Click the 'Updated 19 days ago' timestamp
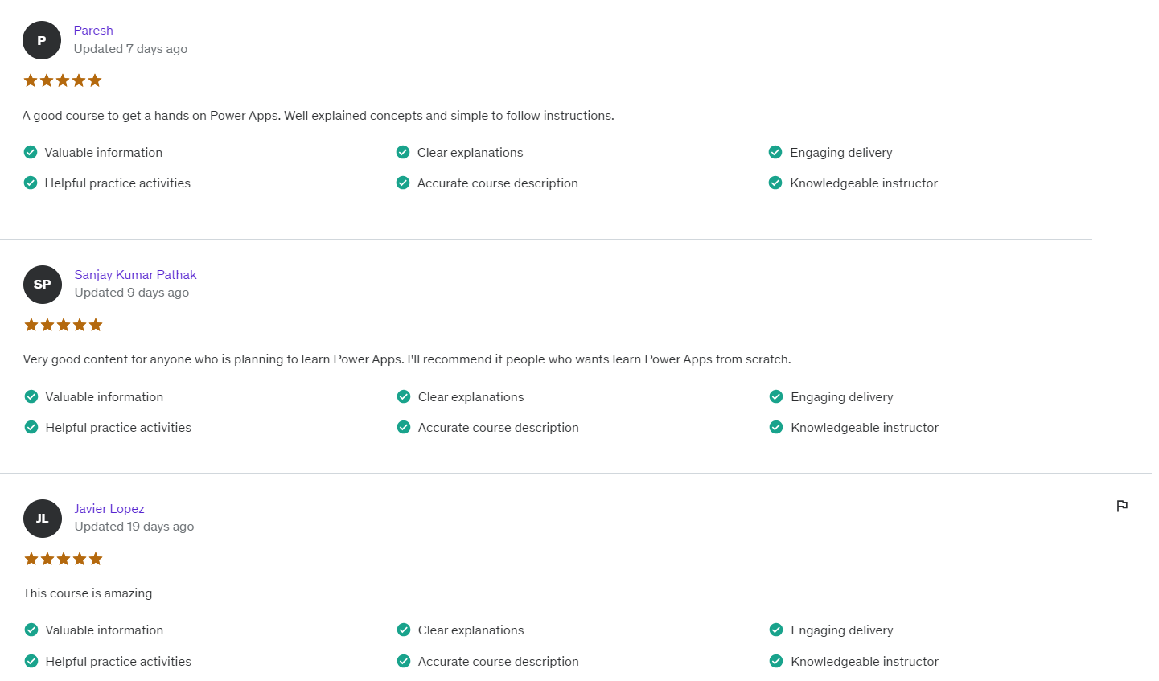1159x681 pixels. 134,527
